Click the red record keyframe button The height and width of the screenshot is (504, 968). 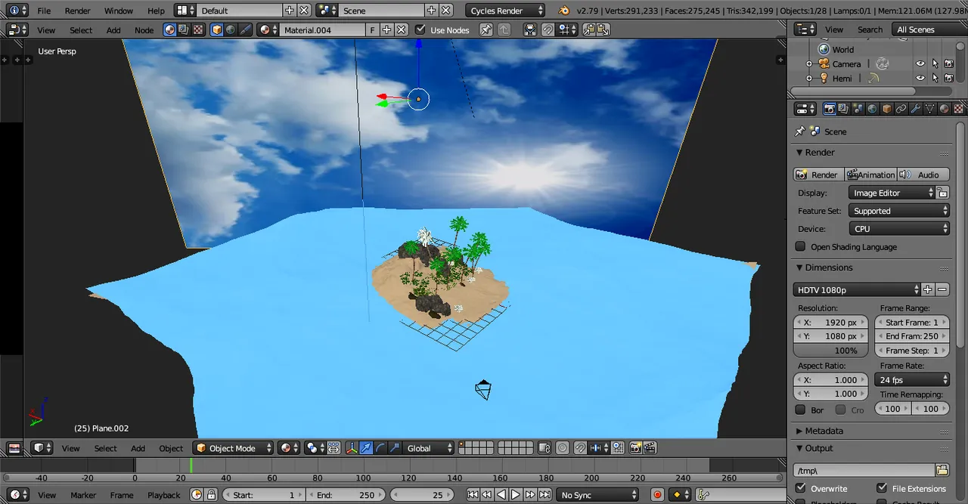pyautogui.click(x=657, y=495)
